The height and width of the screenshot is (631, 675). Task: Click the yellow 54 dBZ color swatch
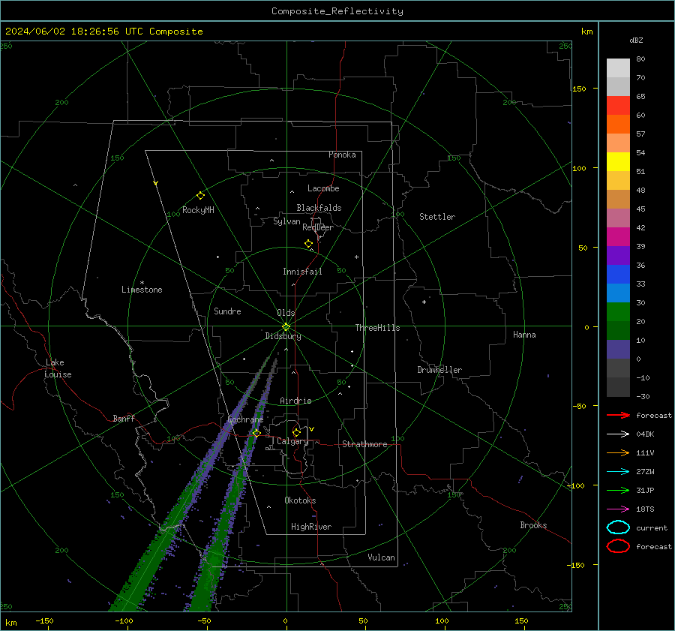point(618,161)
